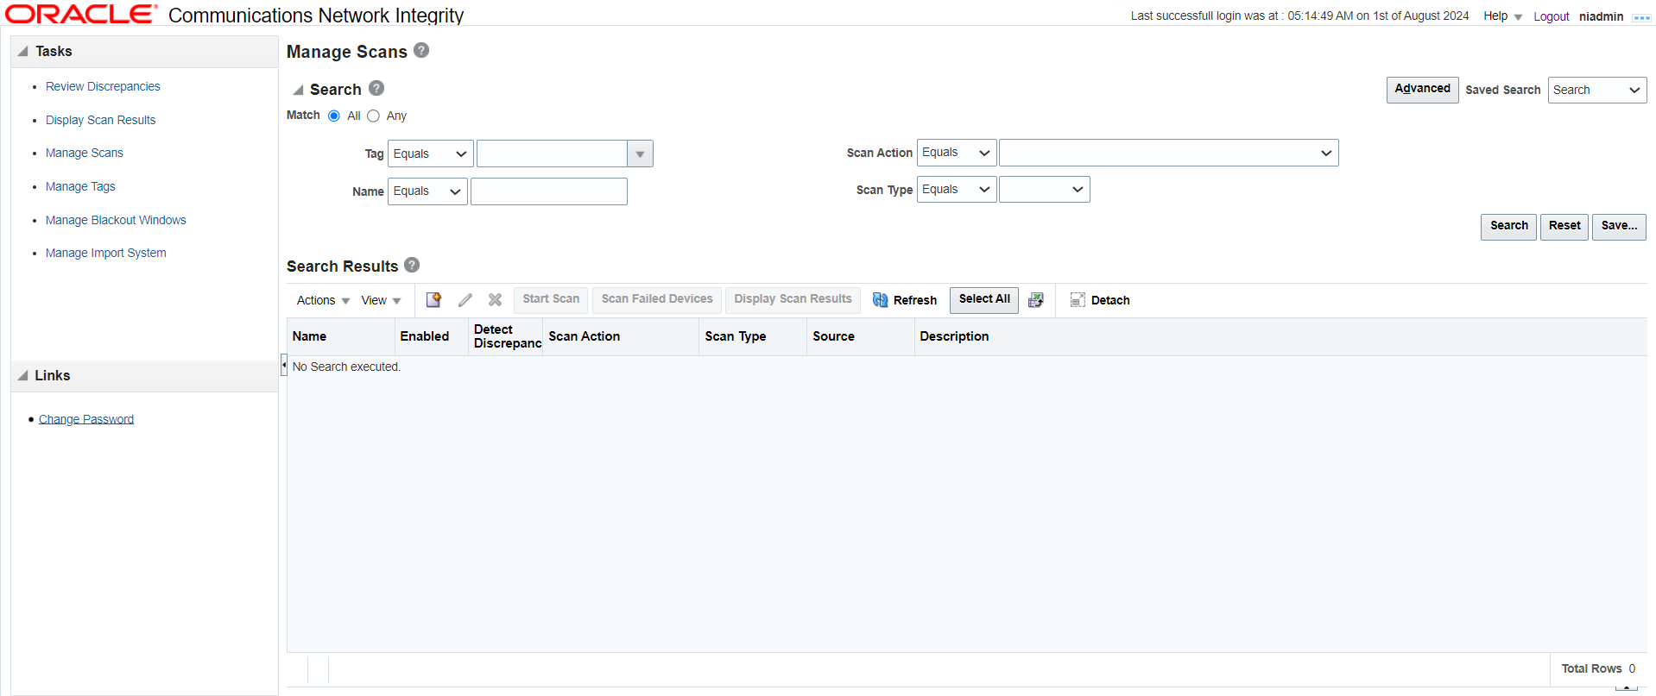This screenshot has height=696, width=1656.
Task: Click the Name value input field
Action: point(549,191)
